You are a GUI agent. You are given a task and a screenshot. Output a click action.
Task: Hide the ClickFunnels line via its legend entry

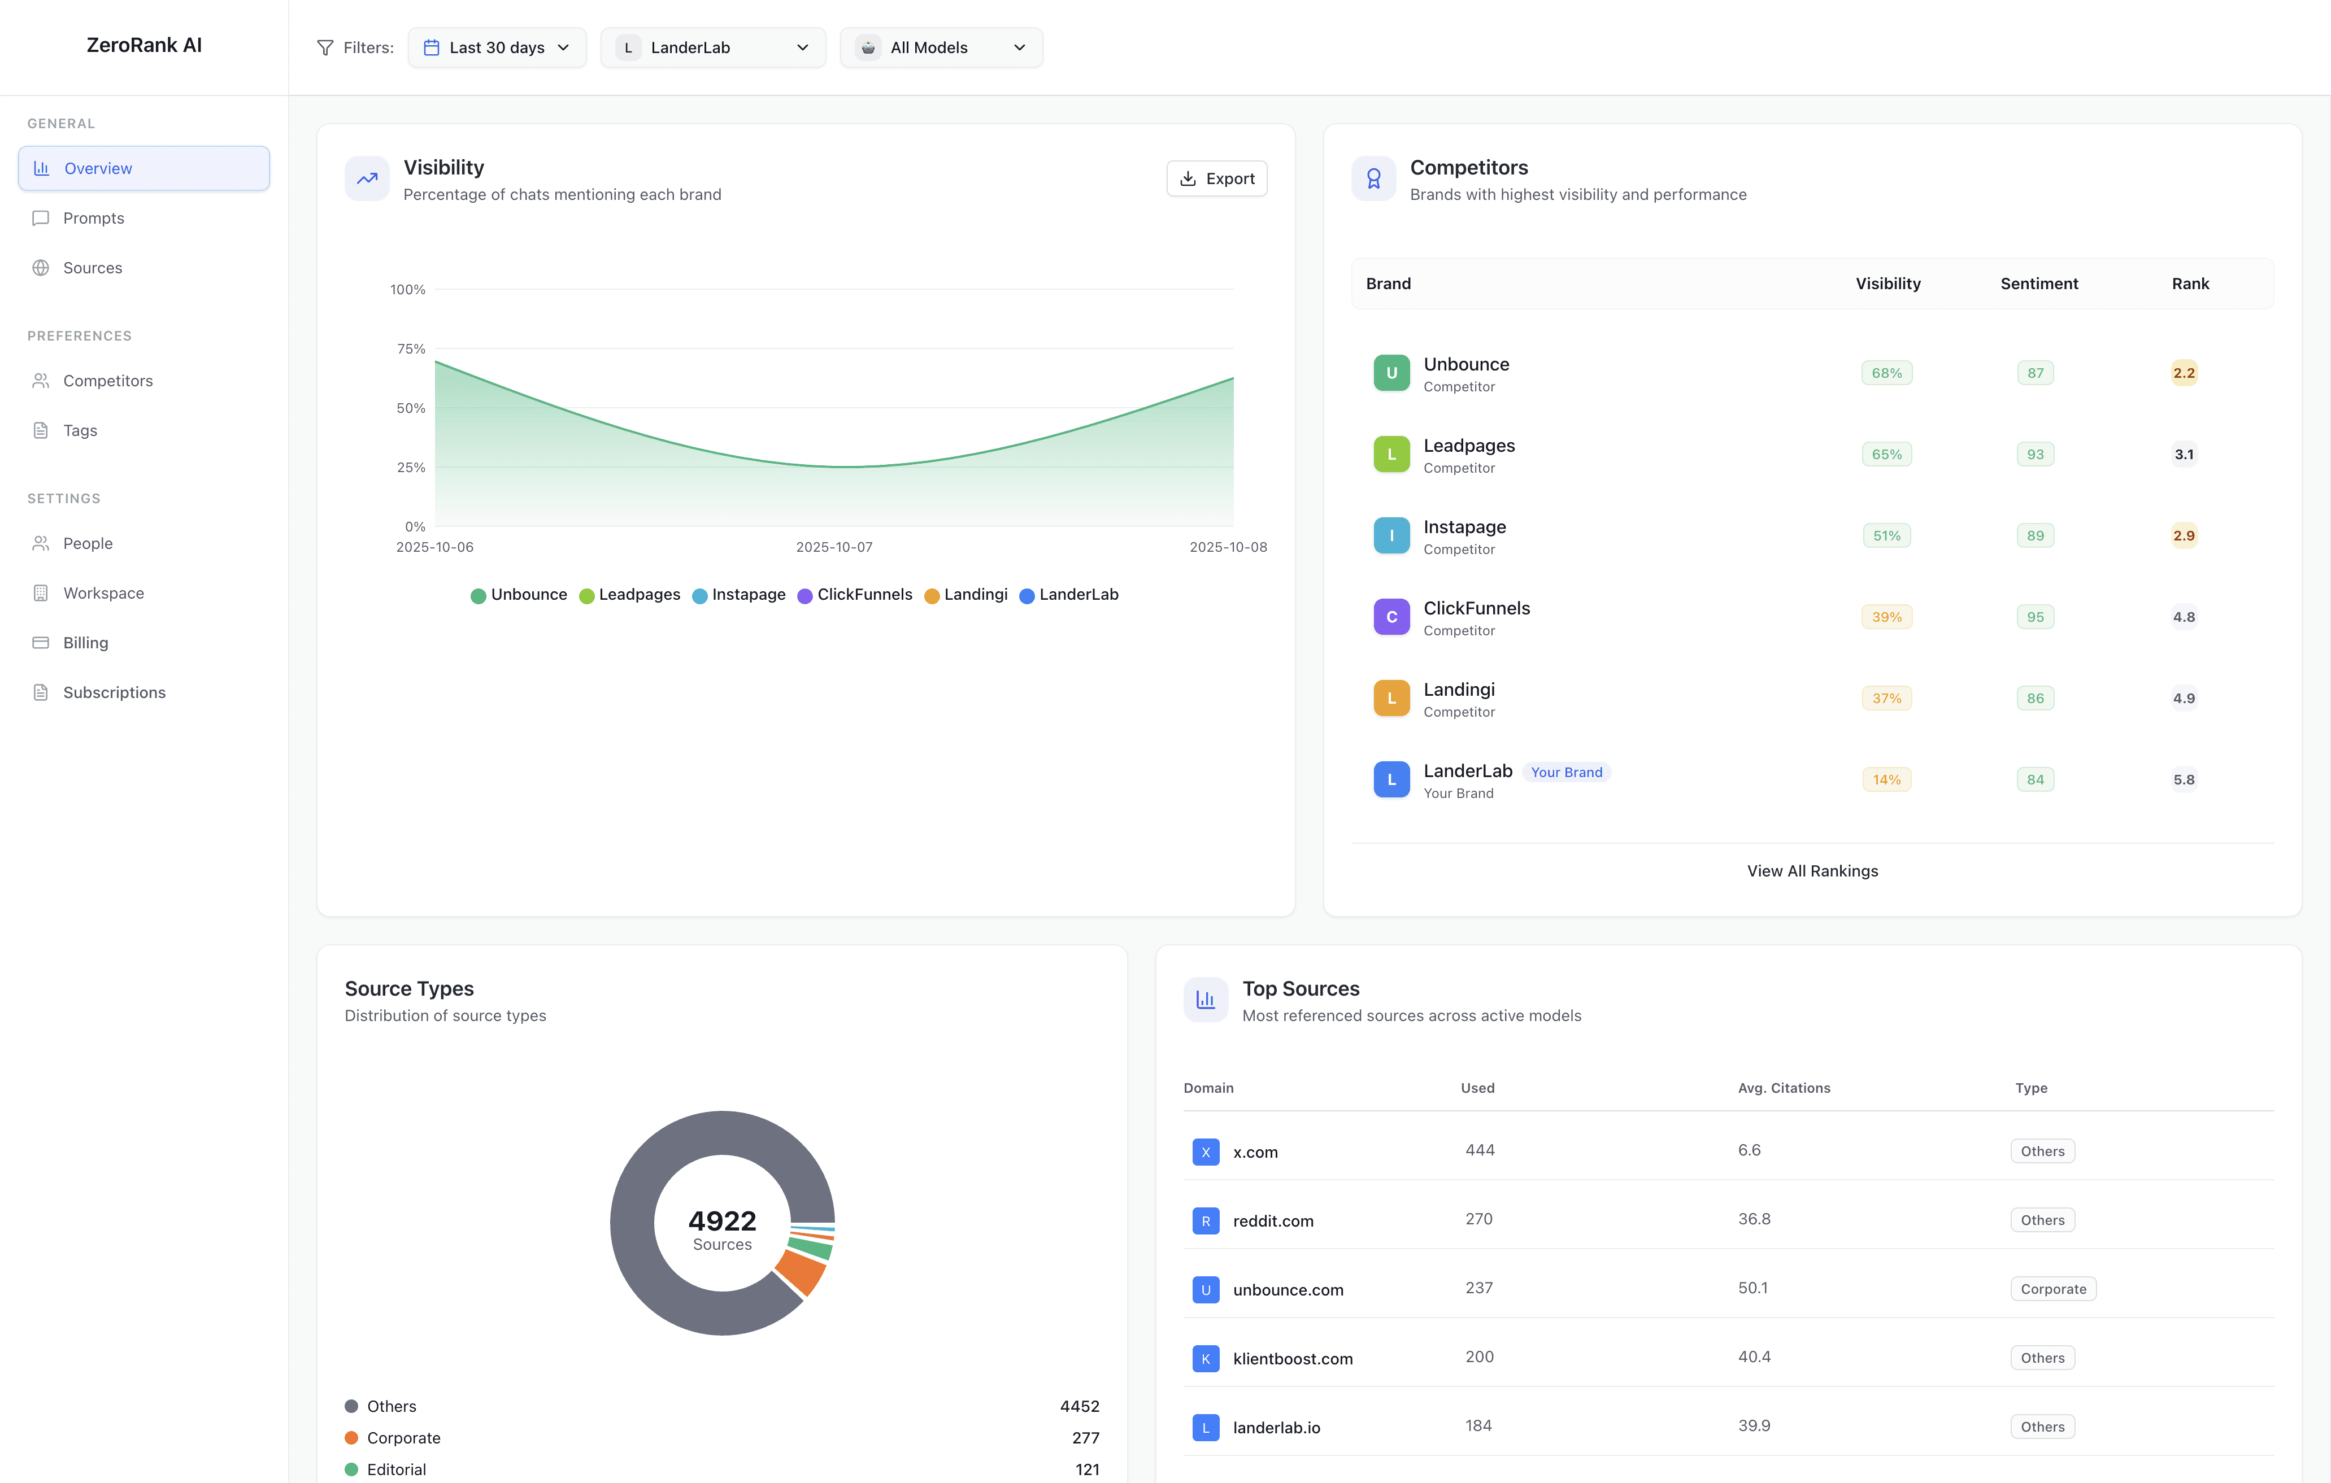pos(856,595)
